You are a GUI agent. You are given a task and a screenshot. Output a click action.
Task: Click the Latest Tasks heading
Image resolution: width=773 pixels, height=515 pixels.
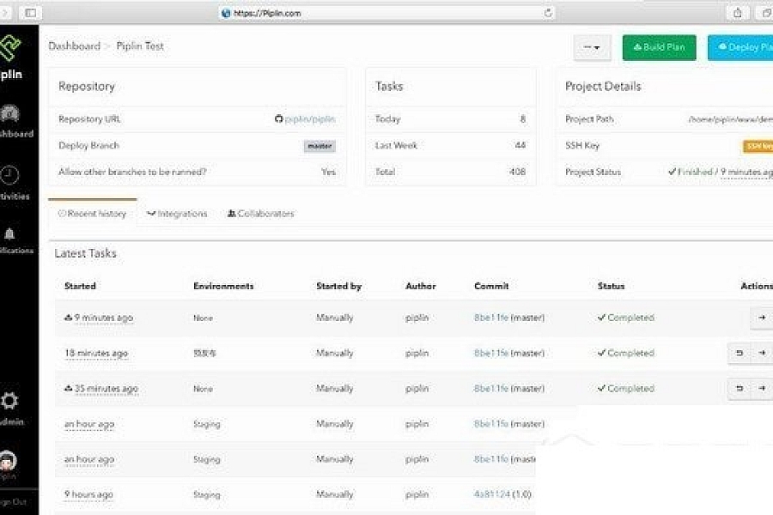[85, 253]
